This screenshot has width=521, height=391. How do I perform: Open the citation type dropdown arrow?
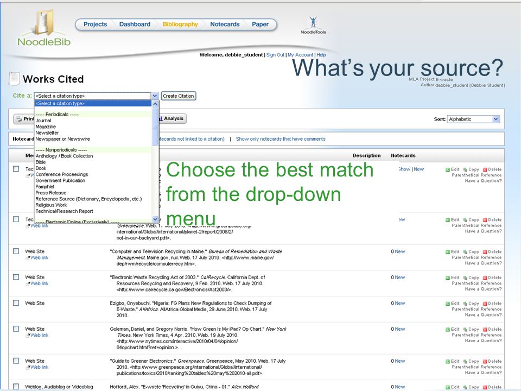pos(155,96)
